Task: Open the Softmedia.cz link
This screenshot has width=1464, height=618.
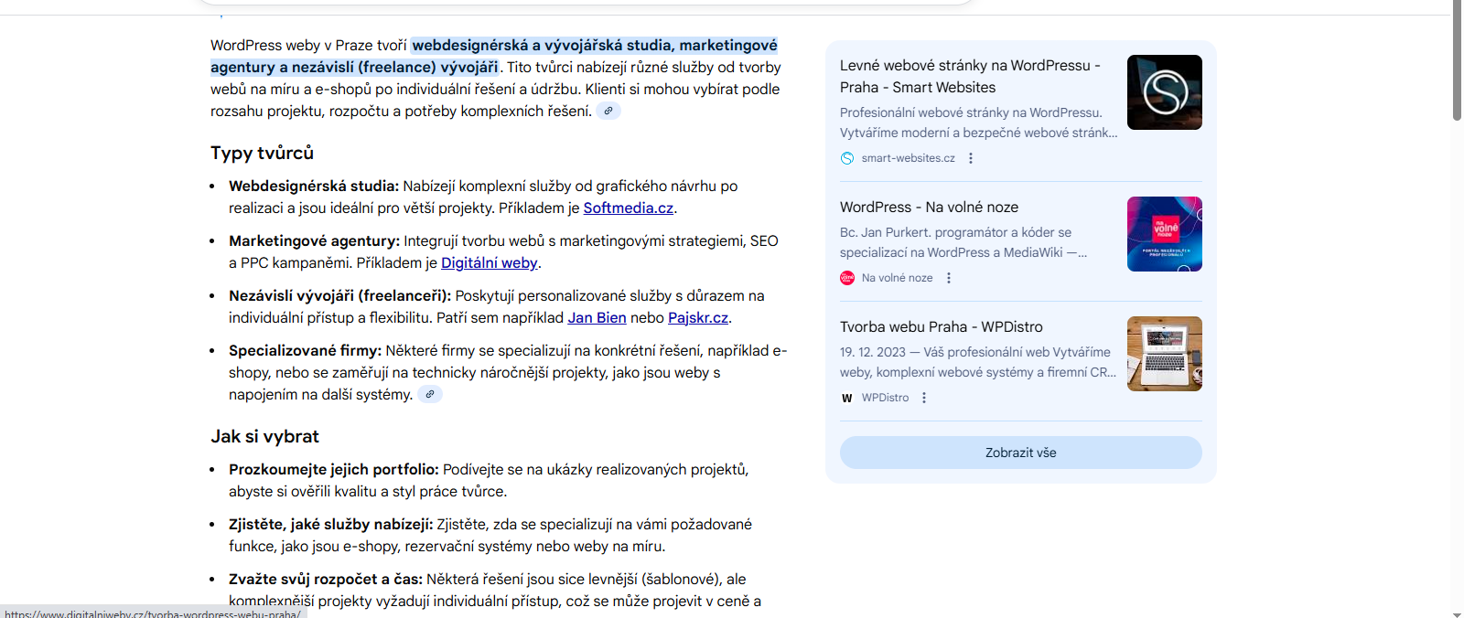Action: 628,208
